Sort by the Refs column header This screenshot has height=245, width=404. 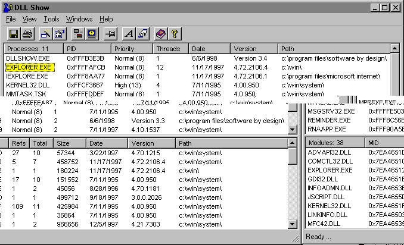(19, 143)
